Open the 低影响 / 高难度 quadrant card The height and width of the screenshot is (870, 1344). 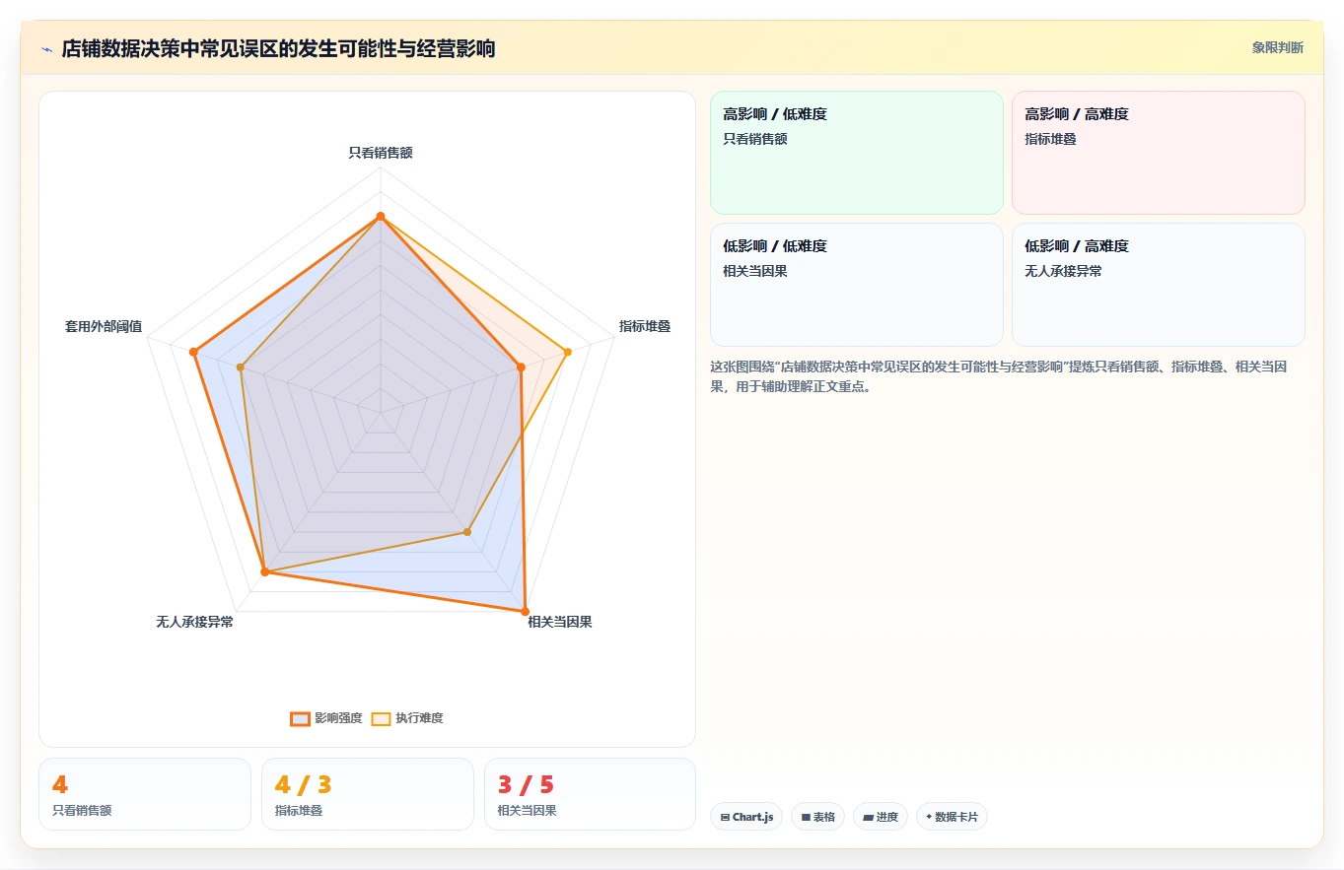click(x=1158, y=285)
